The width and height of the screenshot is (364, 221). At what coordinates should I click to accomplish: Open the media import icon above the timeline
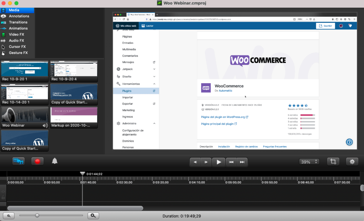point(18,161)
